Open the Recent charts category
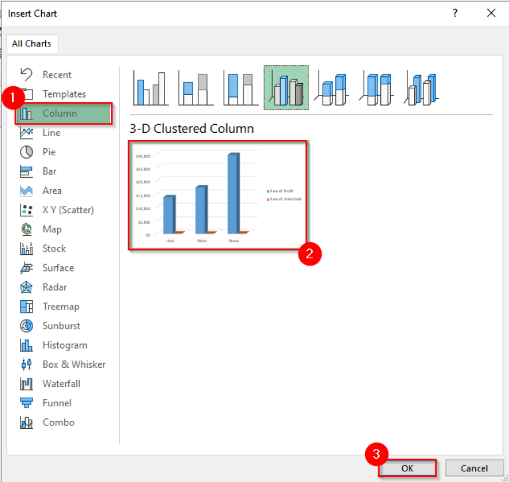509x482 pixels. point(56,75)
